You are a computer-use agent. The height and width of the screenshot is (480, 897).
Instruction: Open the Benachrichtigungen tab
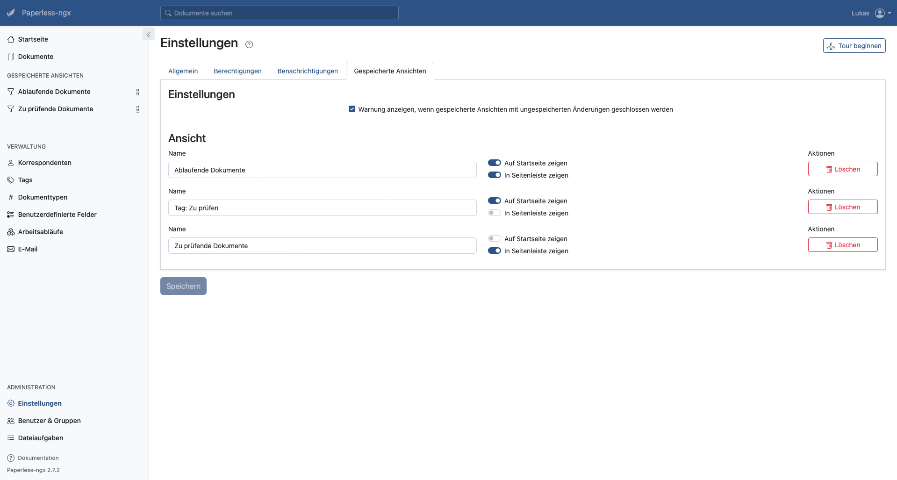coord(307,71)
